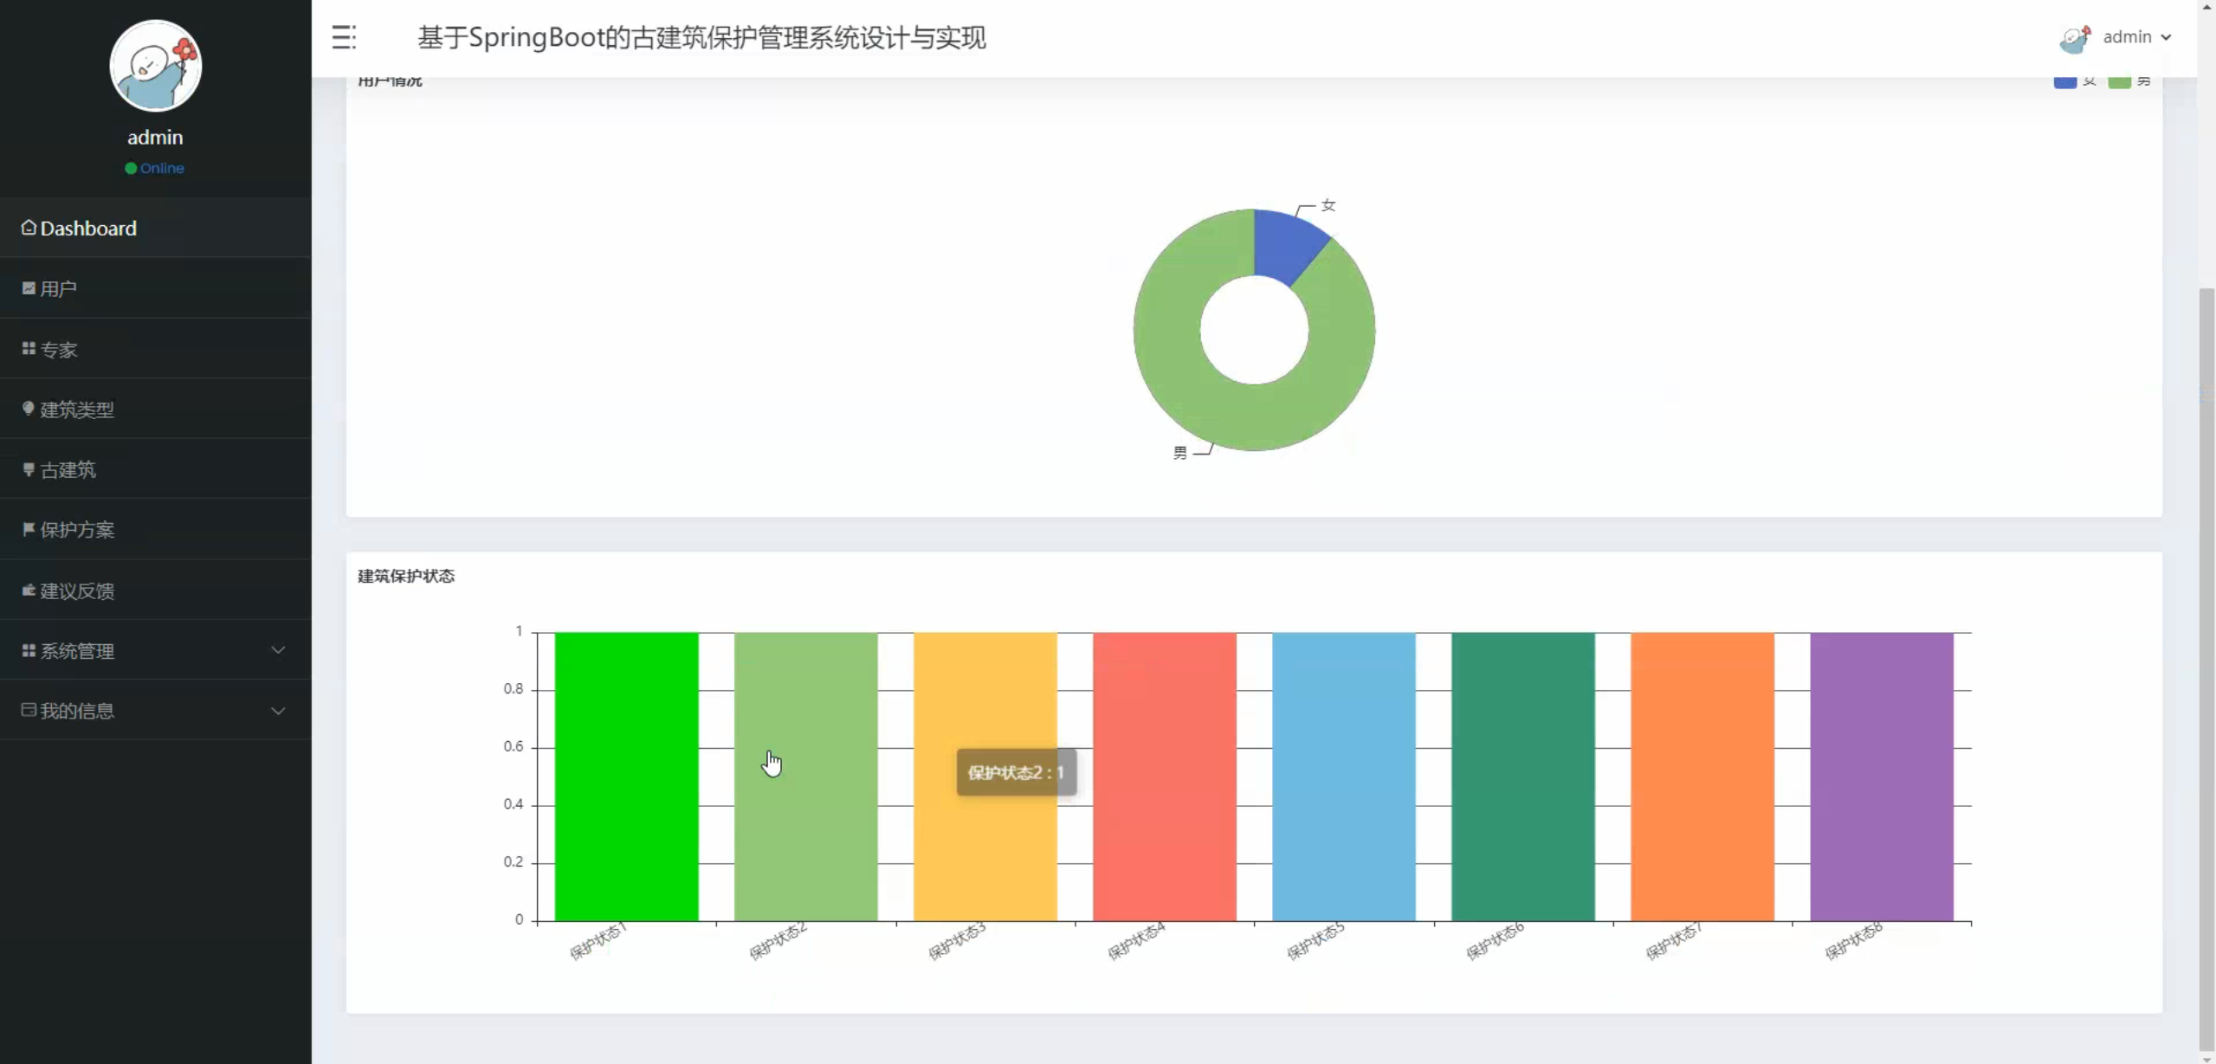The width and height of the screenshot is (2216, 1064).
Task: Click the purple 保护状态8 bar
Action: click(1881, 776)
